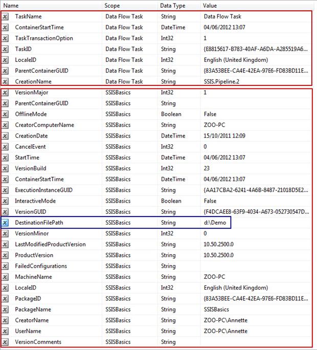Select the InteractiveMode False value cell
The image size is (317, 350).
[x=210, y=201]
